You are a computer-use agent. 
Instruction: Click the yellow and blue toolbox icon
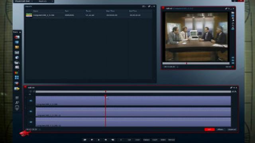click(x=17, y=89)
